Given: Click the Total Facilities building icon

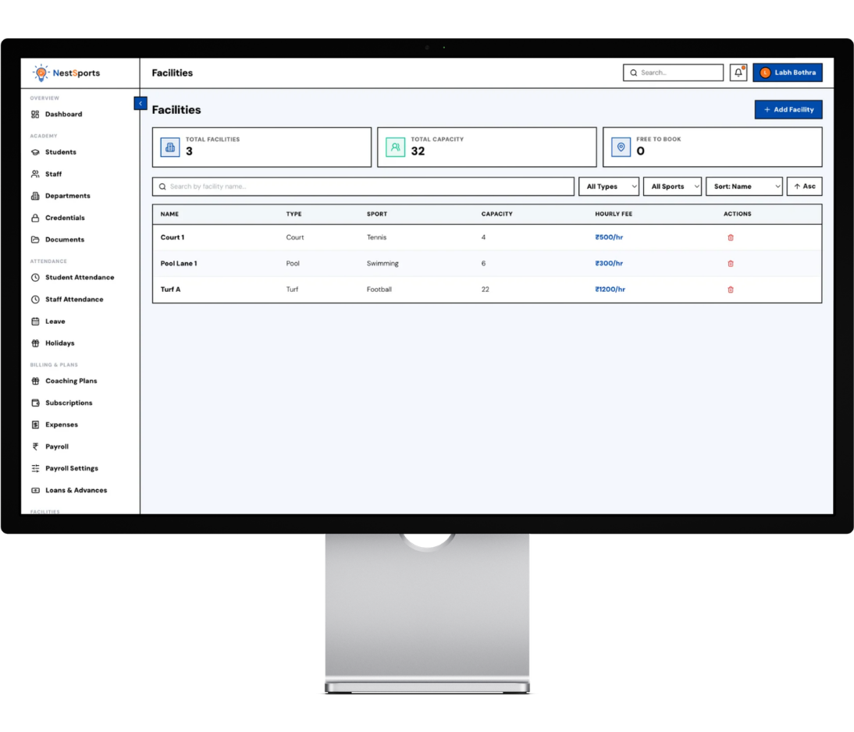Looking at the screenshot, I should (x=170, y=147).
